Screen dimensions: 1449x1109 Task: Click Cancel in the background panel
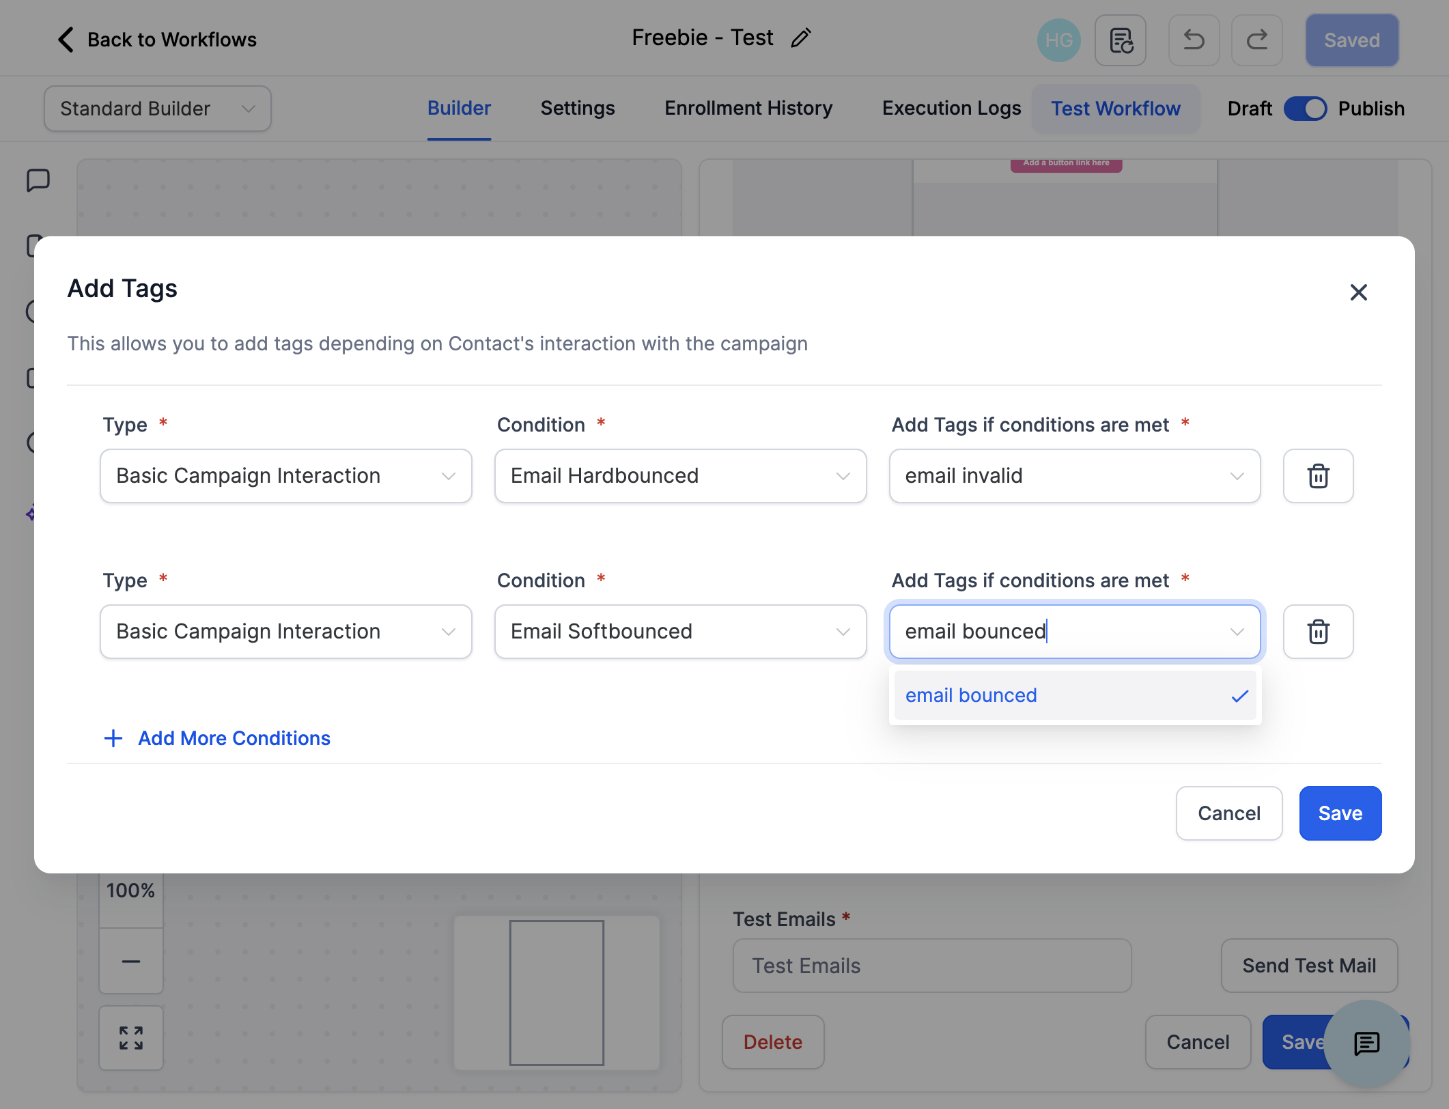pos(1198,1042)
